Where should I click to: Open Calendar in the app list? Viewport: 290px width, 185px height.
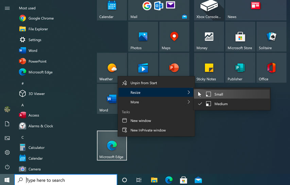pos(31,158)
